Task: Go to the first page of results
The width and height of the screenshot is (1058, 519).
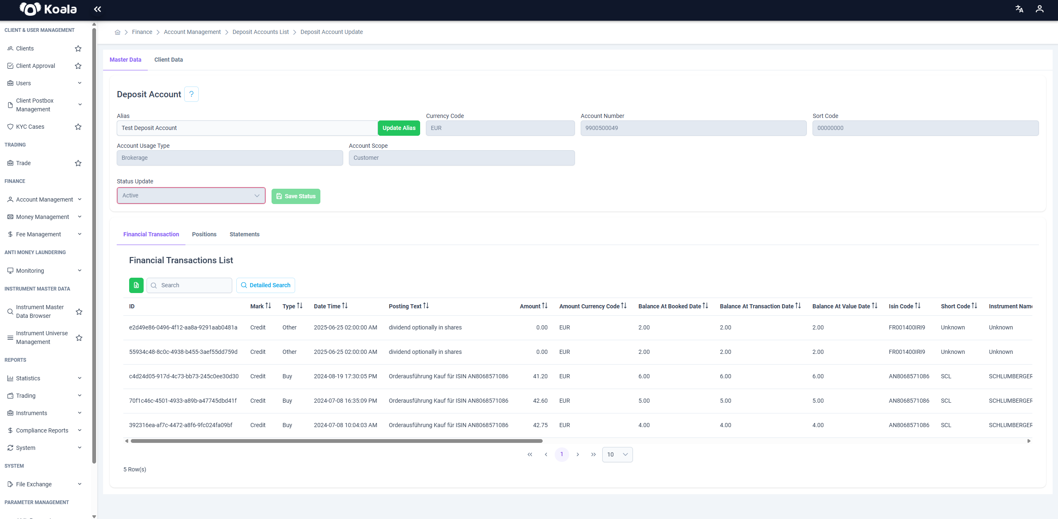Action: [530, 454]
